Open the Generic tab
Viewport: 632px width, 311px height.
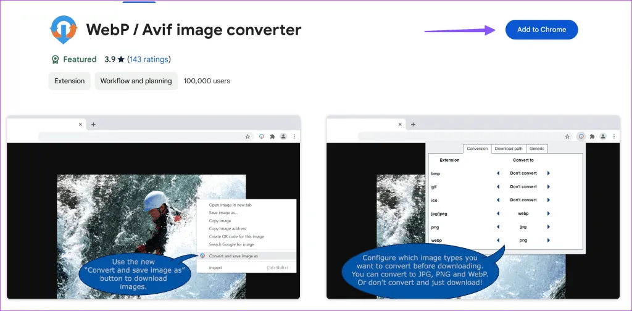click(x=537, y=149)
